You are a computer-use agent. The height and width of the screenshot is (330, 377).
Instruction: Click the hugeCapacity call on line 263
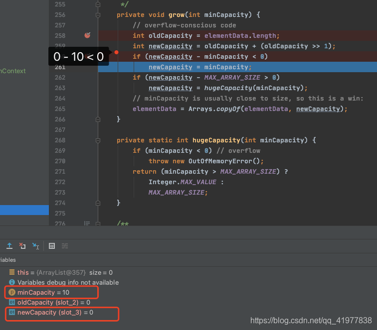click(228, 88)
